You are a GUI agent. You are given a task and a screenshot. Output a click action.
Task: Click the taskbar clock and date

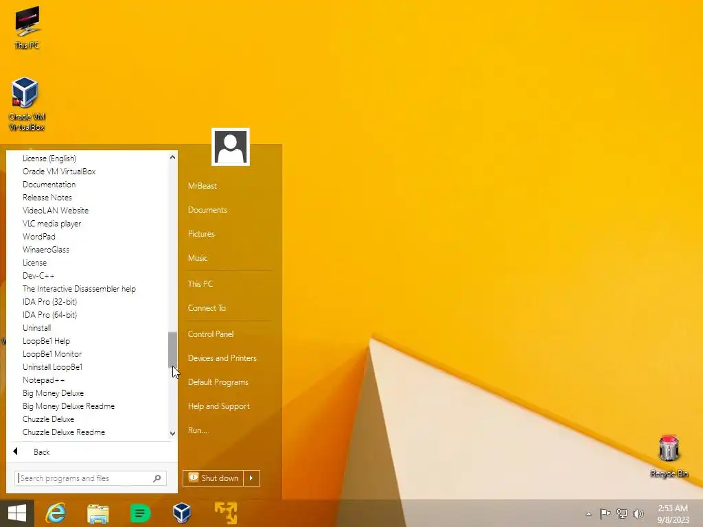point(673,514)
